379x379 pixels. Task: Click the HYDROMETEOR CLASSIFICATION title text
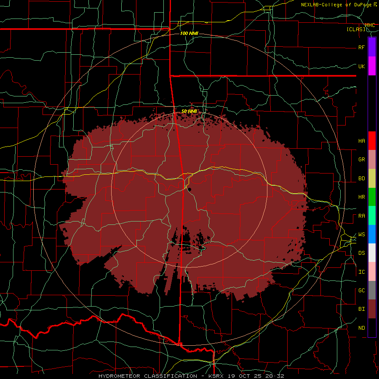(x=148, y=376)
